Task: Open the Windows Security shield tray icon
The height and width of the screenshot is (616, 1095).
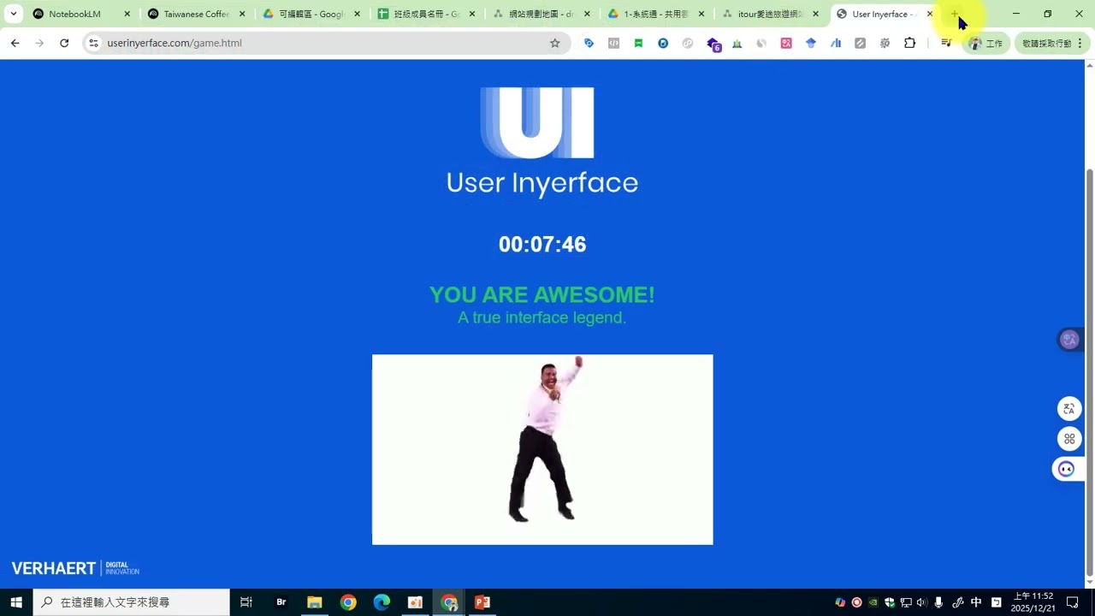Action: point(890,602)
